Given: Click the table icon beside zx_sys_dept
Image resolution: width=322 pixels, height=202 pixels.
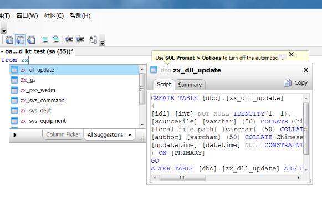Looking at the screenshot, I should pos(14,111).
